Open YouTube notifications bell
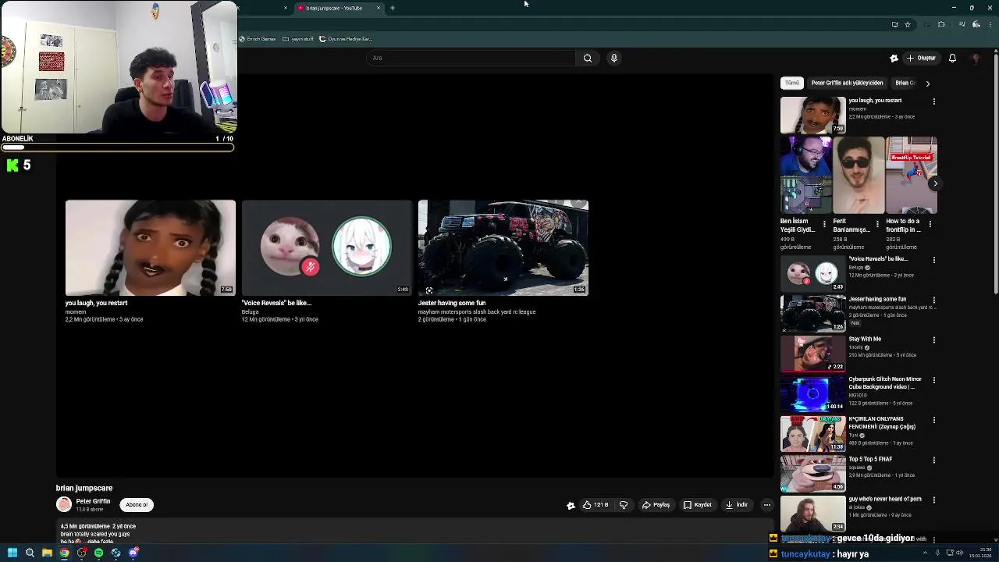999x562 pixels. coord(952,58)
